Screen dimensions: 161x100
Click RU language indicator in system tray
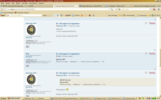140,98
